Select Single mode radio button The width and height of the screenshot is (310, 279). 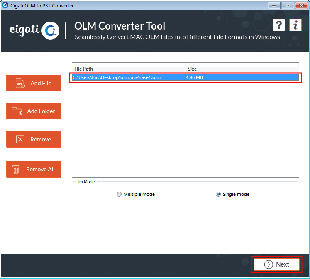218,194
